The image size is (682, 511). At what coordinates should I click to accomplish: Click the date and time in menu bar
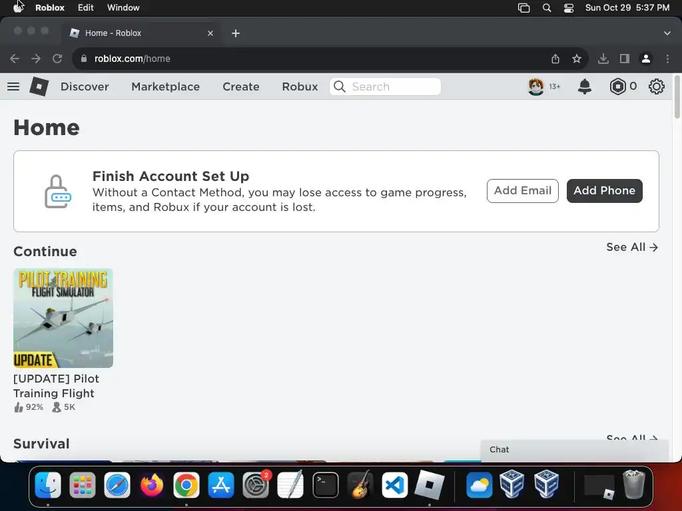click(x=627, y=8)
